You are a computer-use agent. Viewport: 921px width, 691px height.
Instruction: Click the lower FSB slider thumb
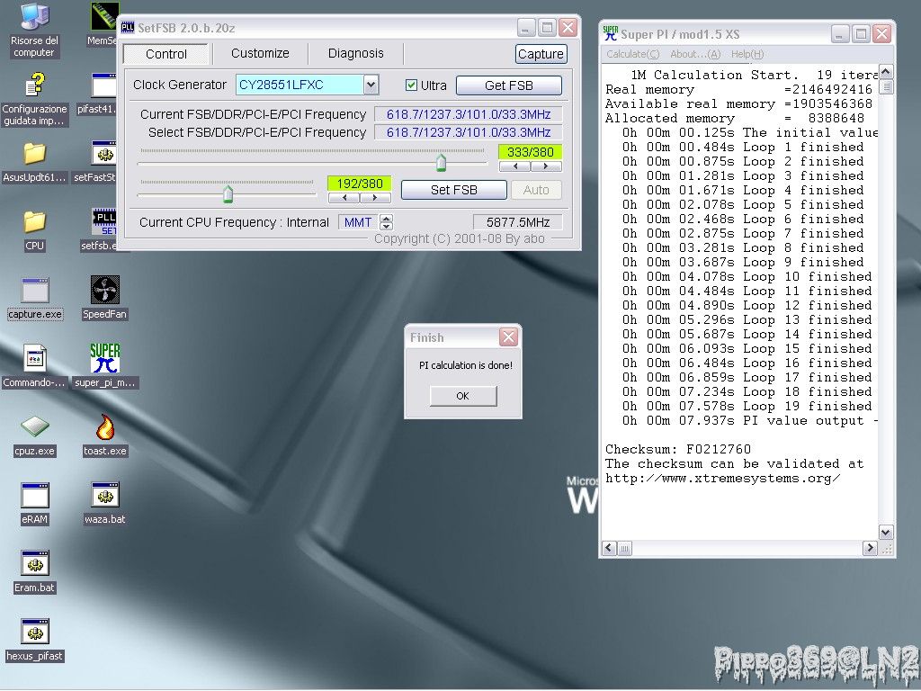coord(228,193)
